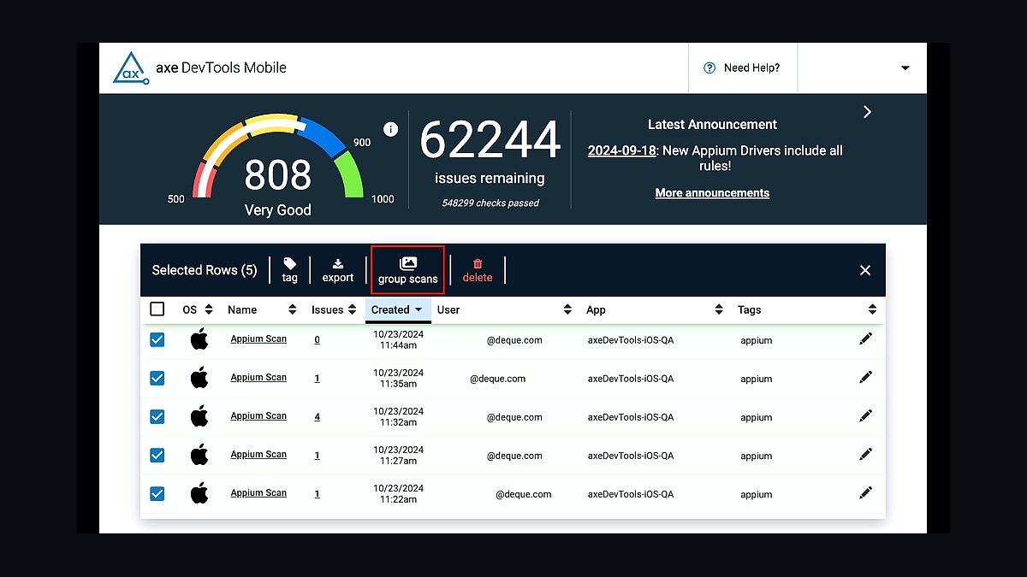1027x577 pixels.
Task: Click axeDevTools-iOS-QA app in 11:35am row
Action: click(x=631, y=379)
